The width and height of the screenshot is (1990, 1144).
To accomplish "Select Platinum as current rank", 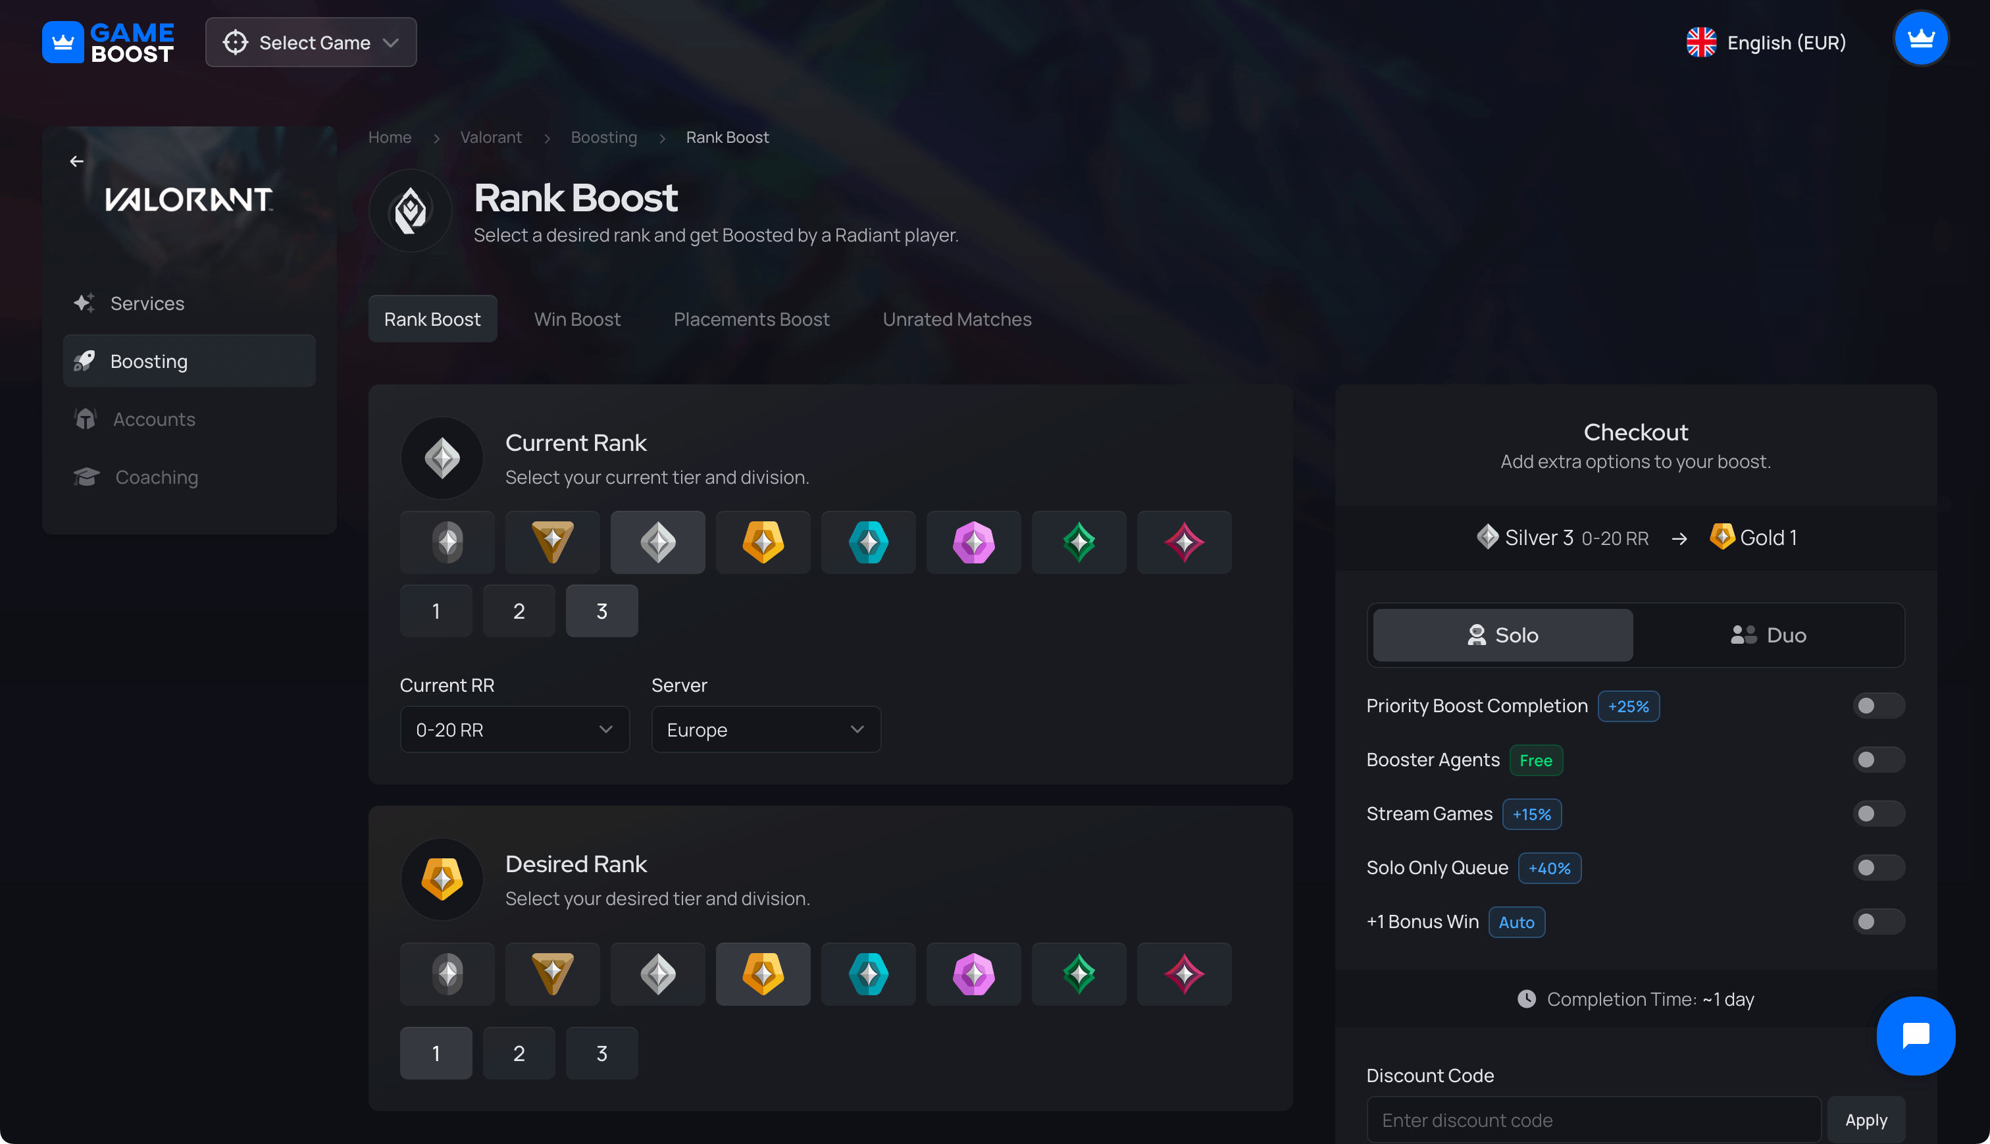I will (869, 542).
